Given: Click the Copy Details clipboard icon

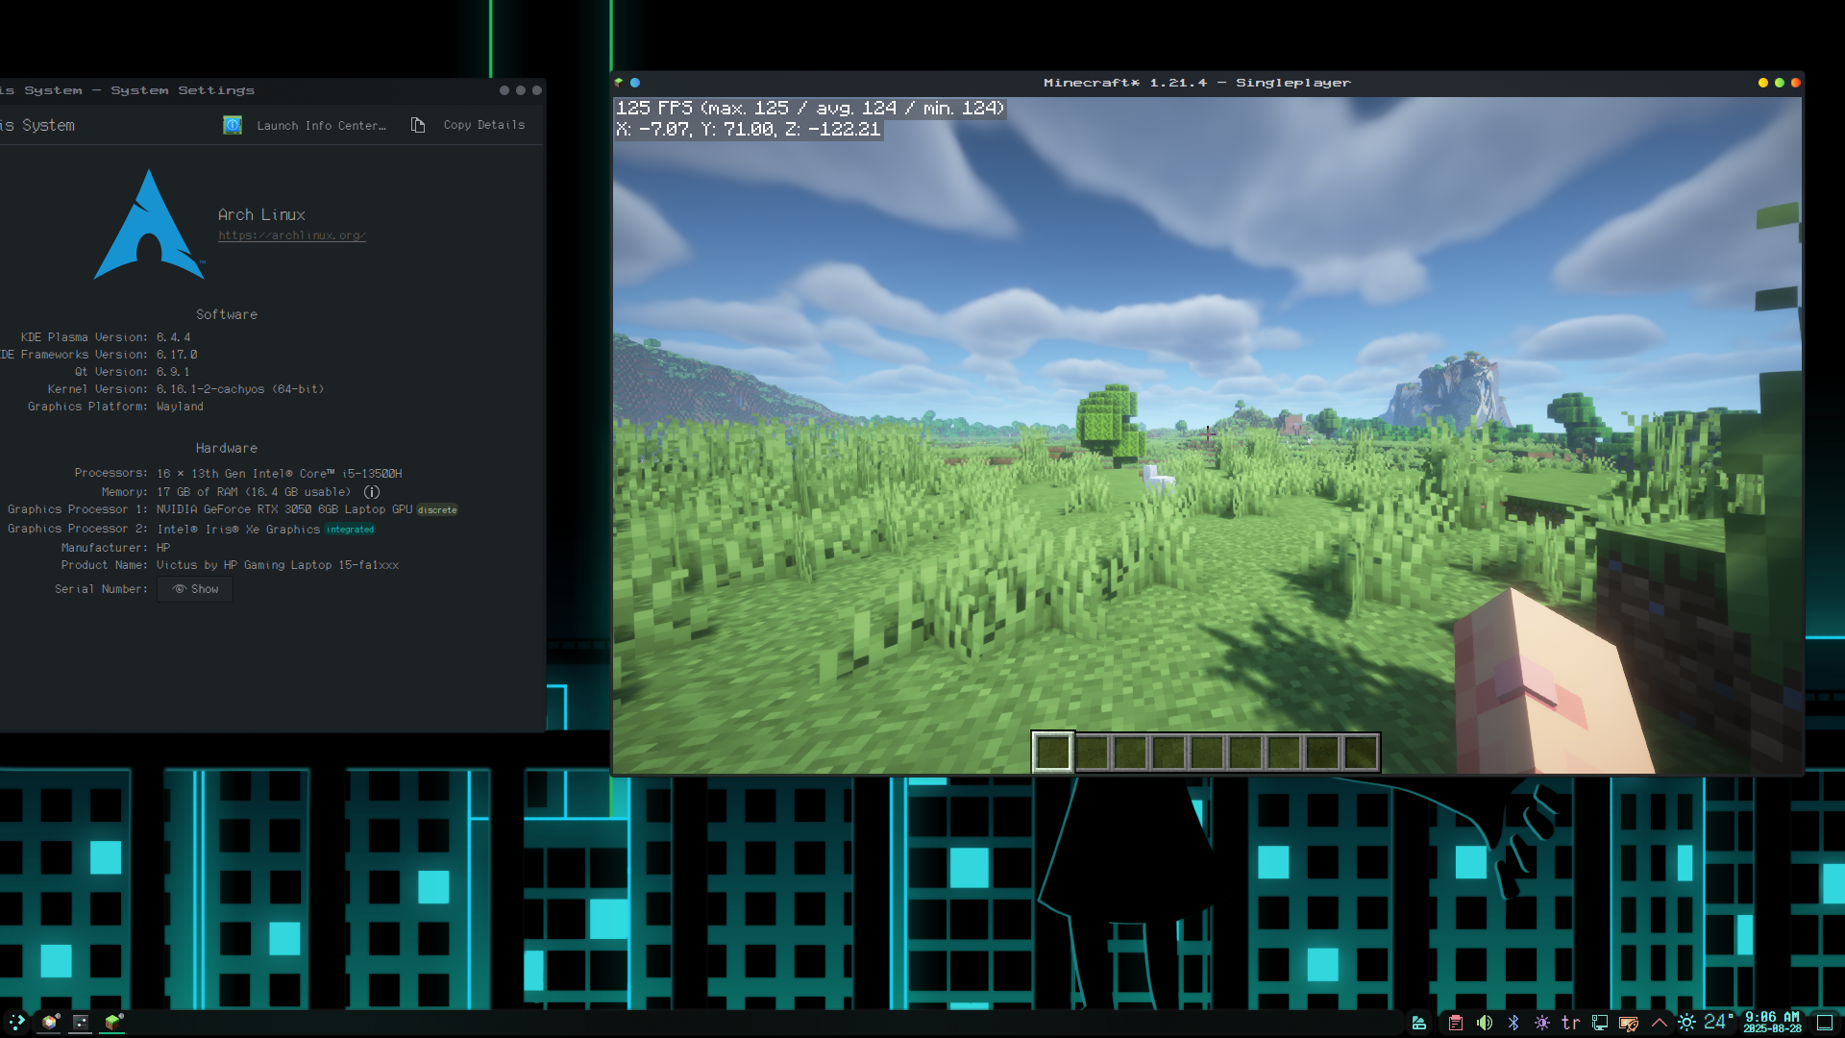Looking at the screenshot, I should pos(418,125).
